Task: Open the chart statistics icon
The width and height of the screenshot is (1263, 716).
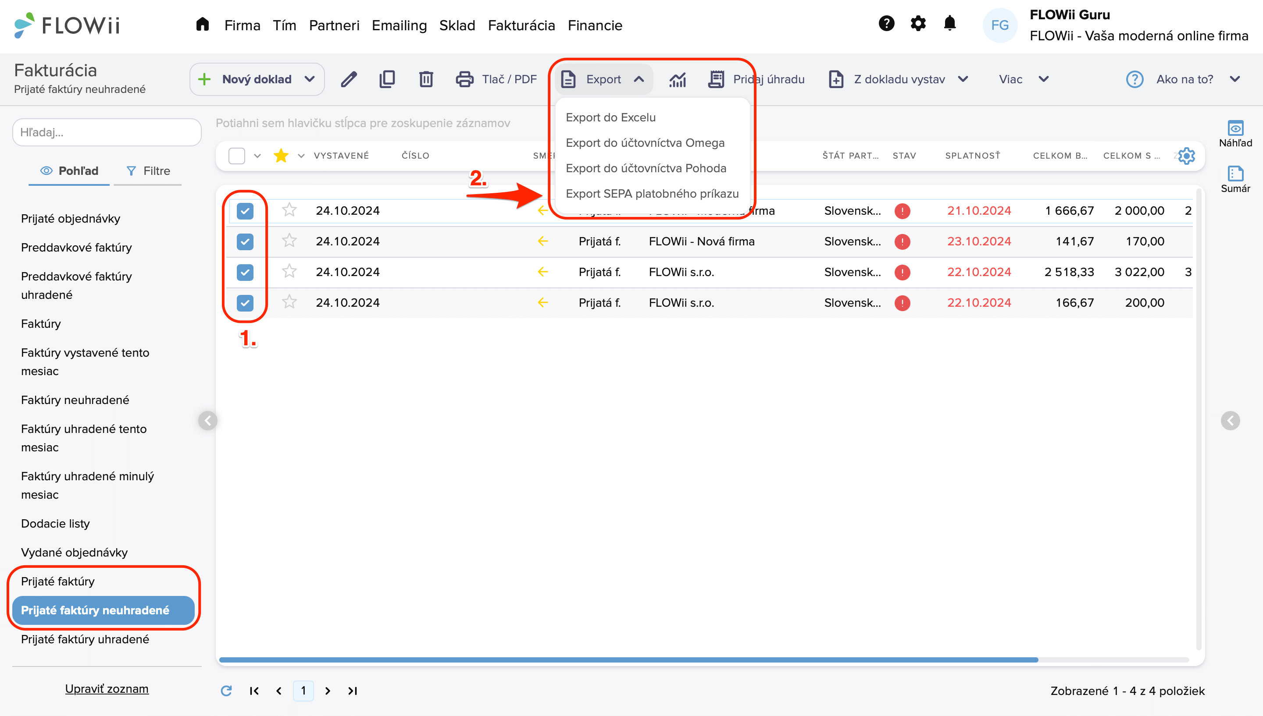Action: [x=678, y=79]
